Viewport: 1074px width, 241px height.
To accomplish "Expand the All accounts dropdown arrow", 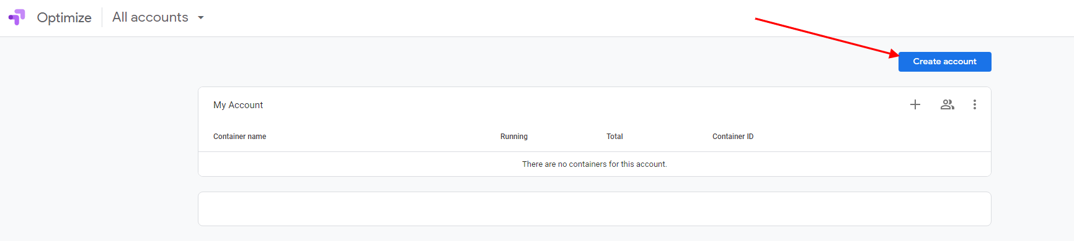I will [x=200, y=18].
